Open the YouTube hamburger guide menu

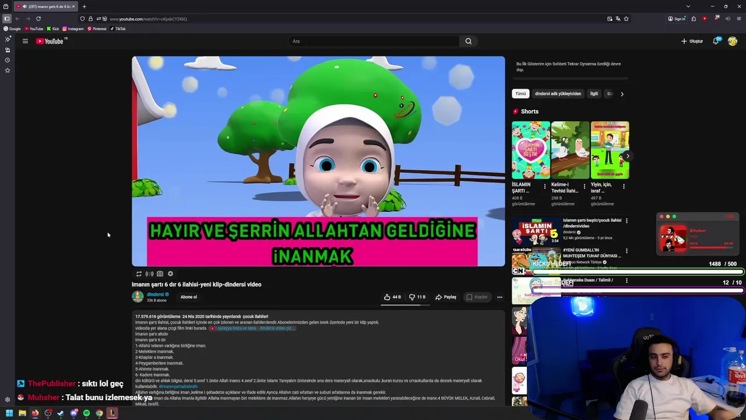click(x=25, y=41)
